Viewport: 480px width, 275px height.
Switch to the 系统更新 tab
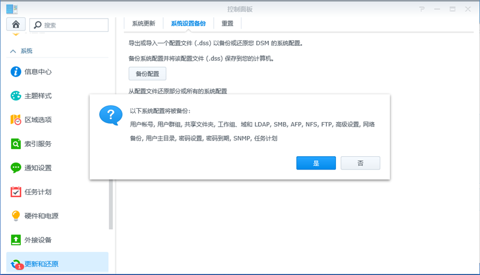143,23
